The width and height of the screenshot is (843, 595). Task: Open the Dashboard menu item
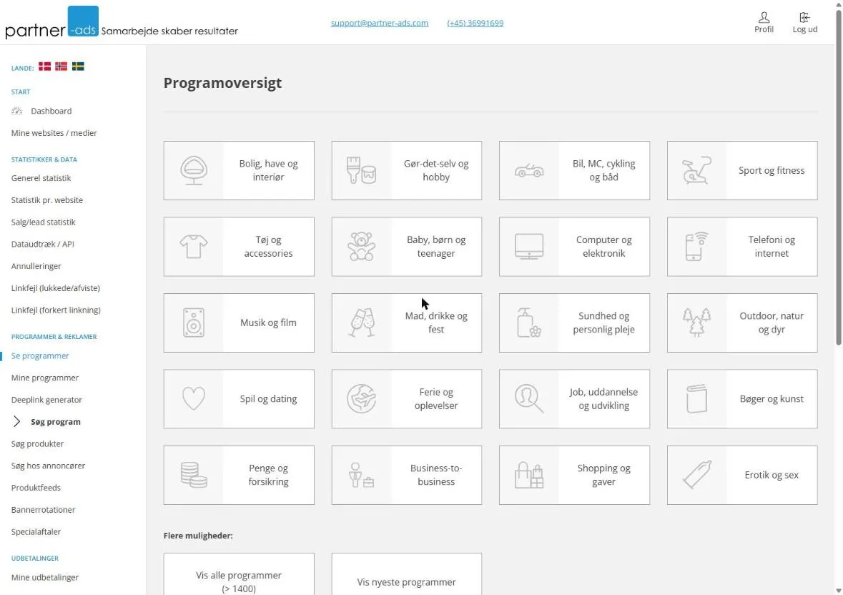pyautogui.click(x=51, y=111)
